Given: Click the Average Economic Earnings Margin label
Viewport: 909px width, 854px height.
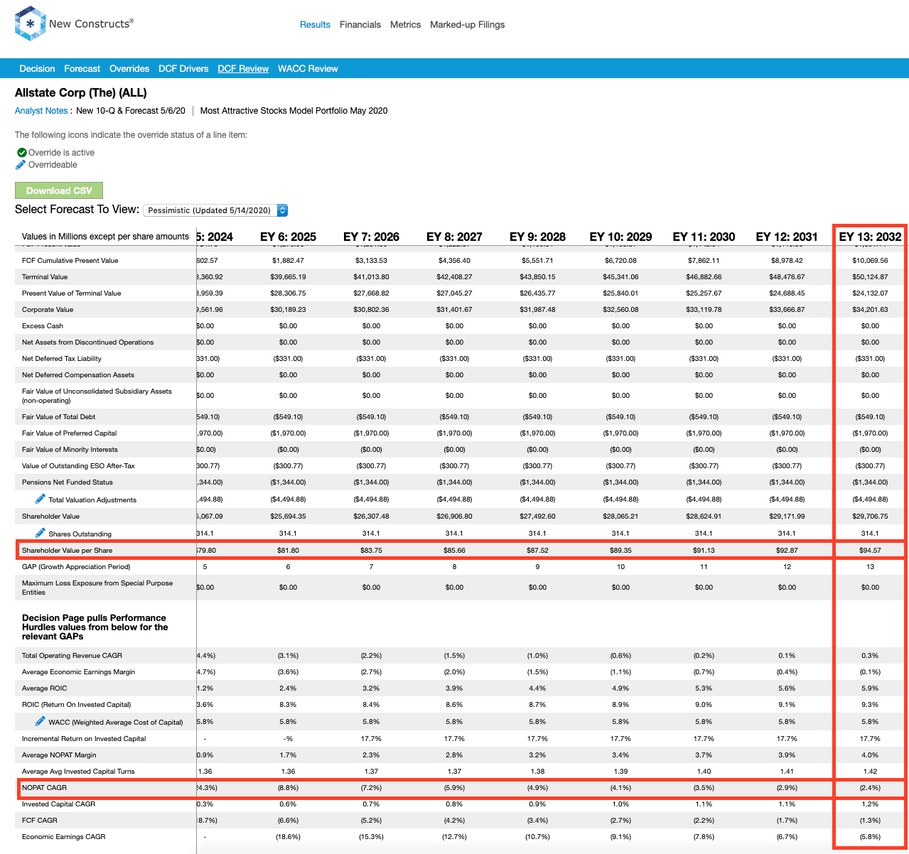Looking at the screenshot, I should (x=78, y=672).
